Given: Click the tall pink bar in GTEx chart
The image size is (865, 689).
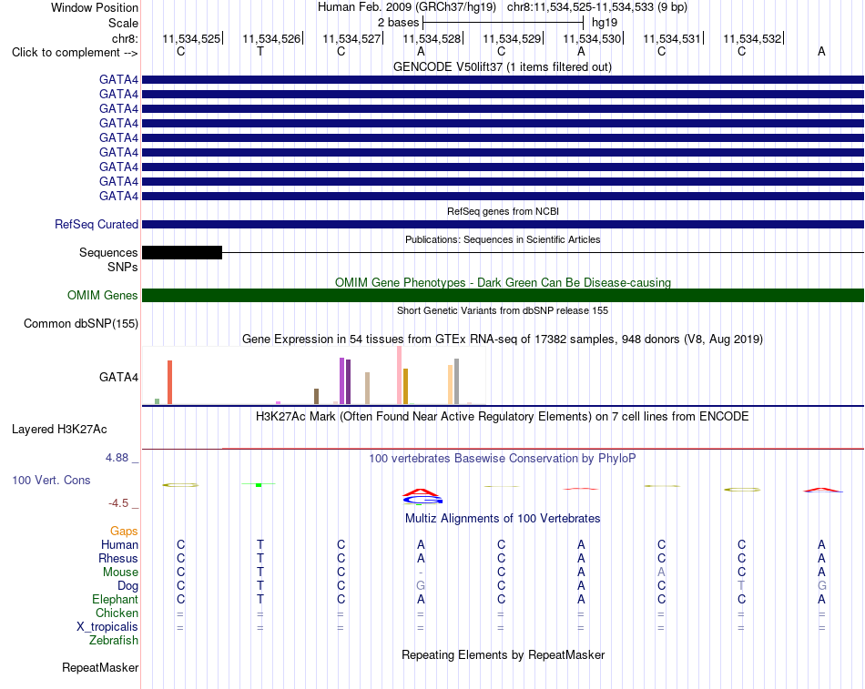Looking at the screenshot, I should [x=400, y=375].
